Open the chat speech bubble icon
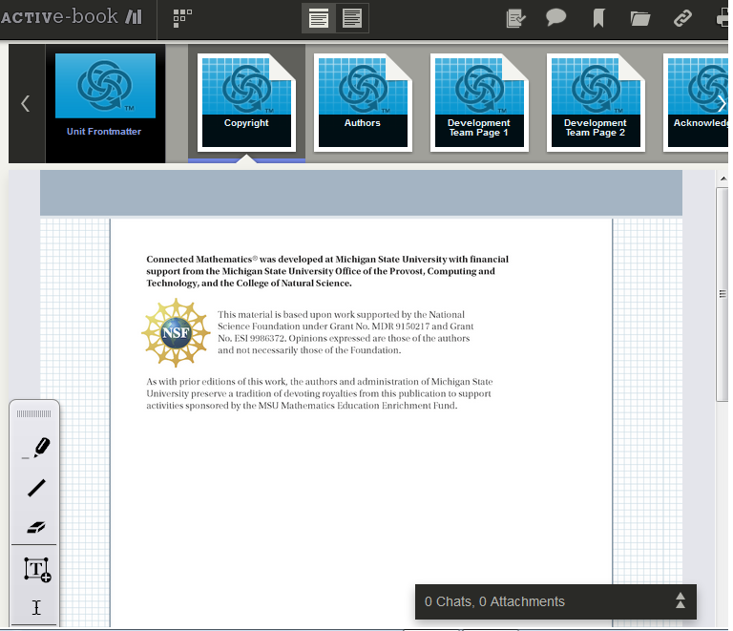733x631 pixels. coord(555,18)
